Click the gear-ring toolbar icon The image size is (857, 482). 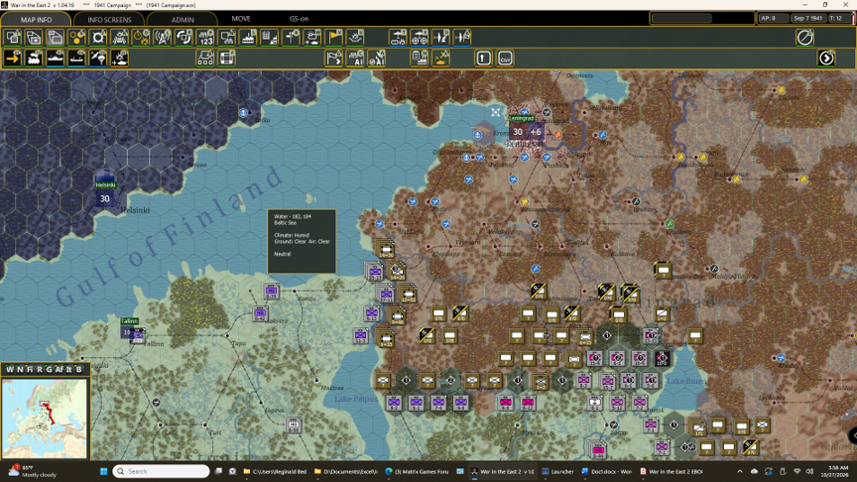pyautogui.click(x=98, y=38)
